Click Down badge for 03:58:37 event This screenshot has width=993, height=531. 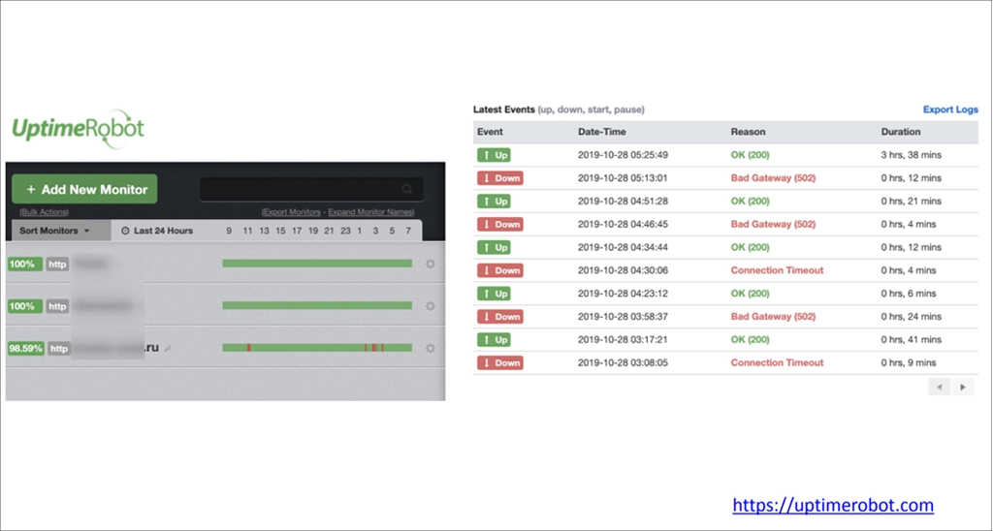pos(500,317)
